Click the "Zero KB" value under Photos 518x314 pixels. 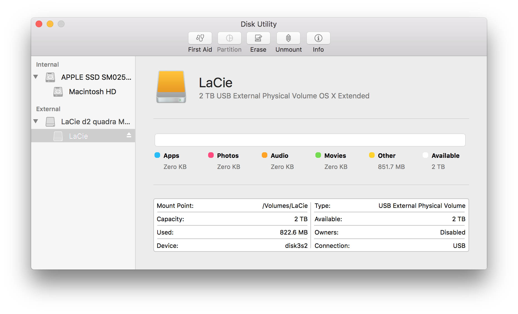[229, 167]
